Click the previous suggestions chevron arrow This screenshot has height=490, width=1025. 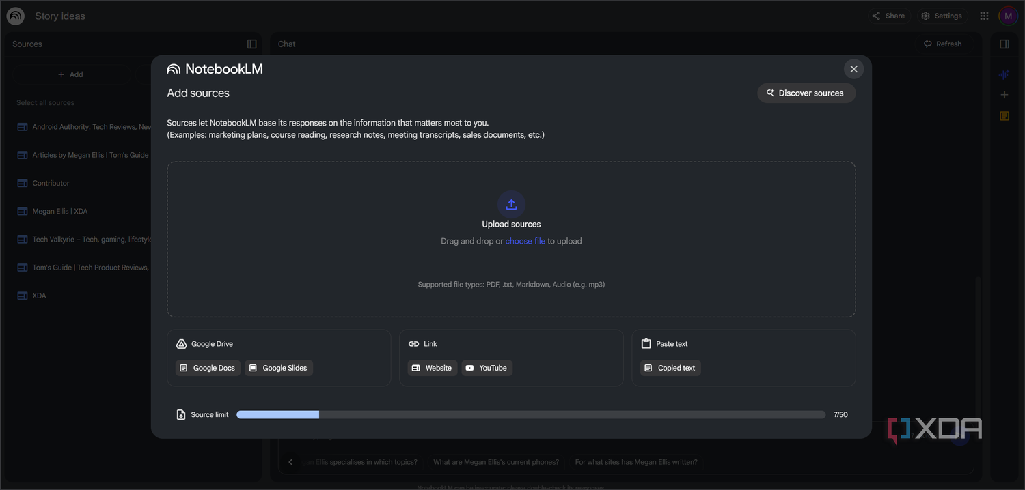(290, 462)
